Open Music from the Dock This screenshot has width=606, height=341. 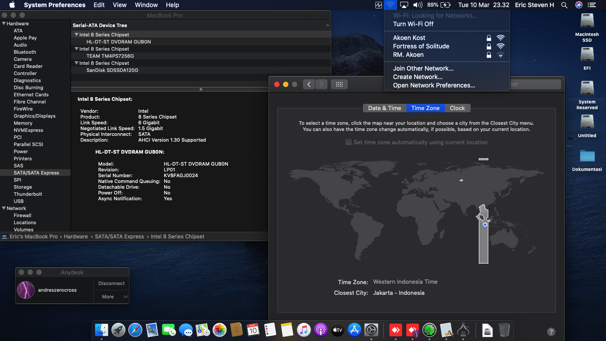[x=303, y=330]
